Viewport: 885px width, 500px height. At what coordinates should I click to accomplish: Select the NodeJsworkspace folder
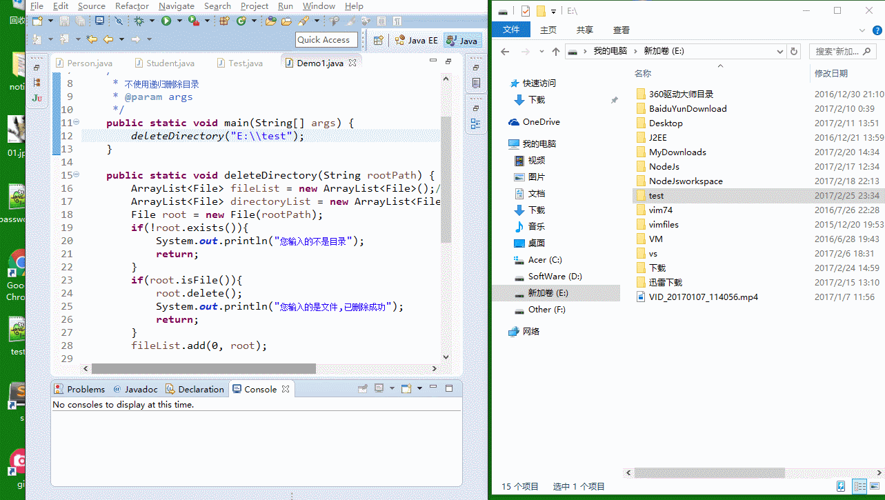coord(685,181)
